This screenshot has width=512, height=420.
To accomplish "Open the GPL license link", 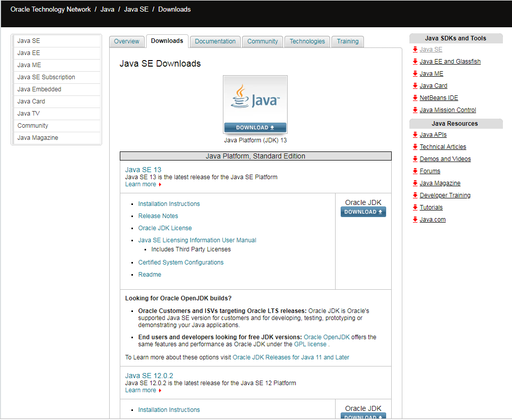I will click(310, 344).
